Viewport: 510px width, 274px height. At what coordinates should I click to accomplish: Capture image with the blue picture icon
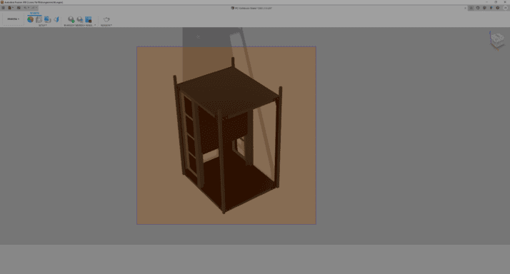88,19
